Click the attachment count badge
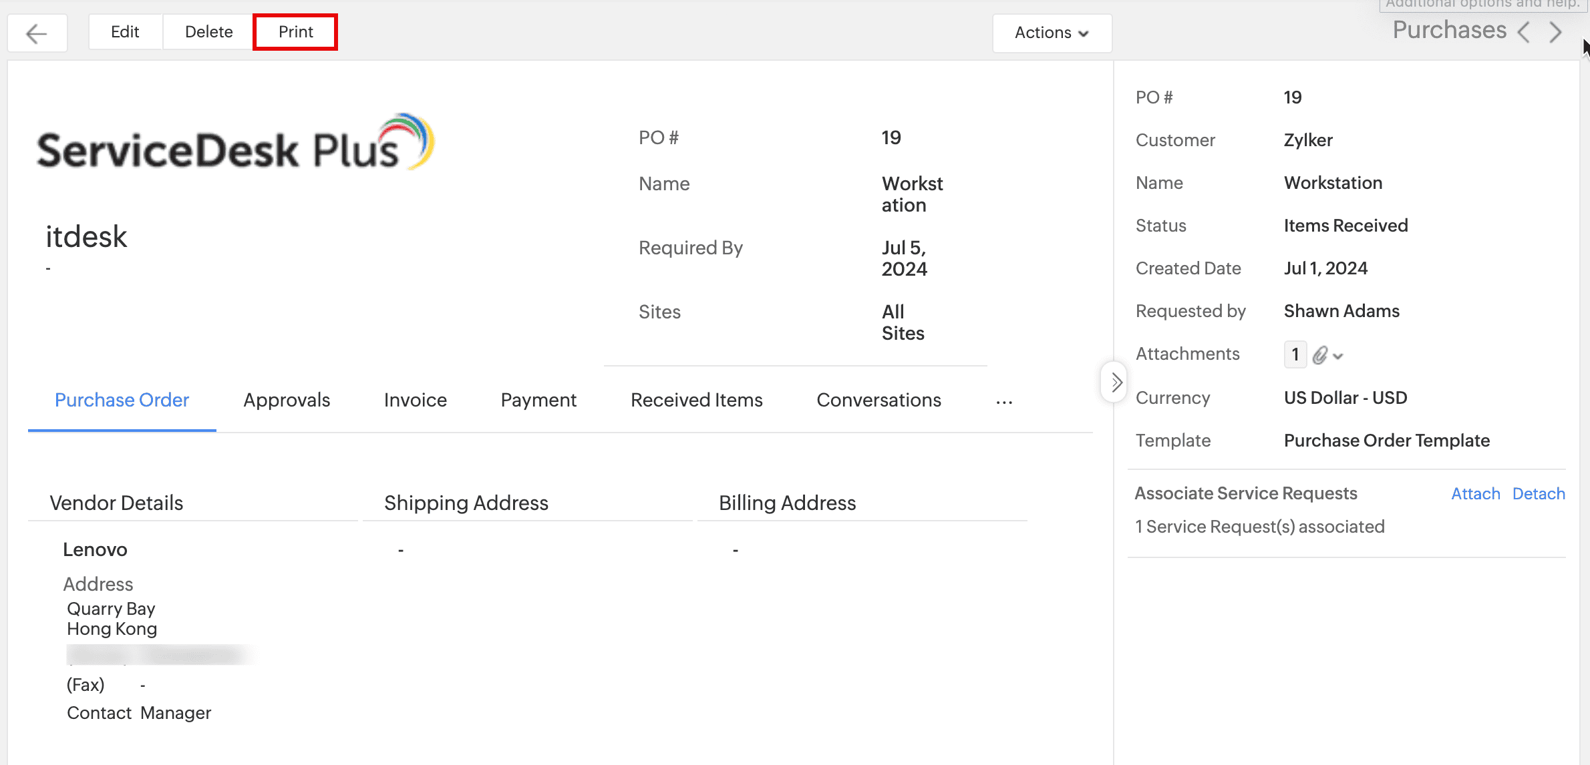 coord(1295,354)
